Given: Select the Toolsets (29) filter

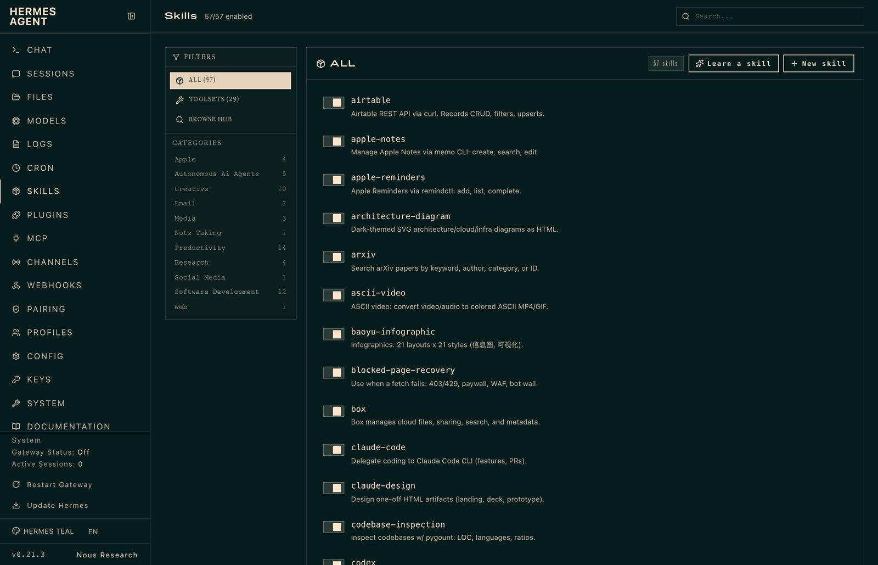Looking at the screenshot, I should (230, 99).
